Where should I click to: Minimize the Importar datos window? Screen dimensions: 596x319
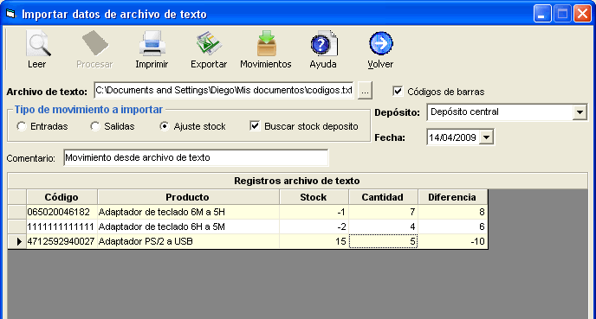click(x=542, y=14)
